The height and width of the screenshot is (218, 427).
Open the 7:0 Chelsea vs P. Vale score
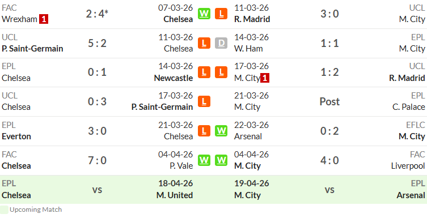[97, 160]
